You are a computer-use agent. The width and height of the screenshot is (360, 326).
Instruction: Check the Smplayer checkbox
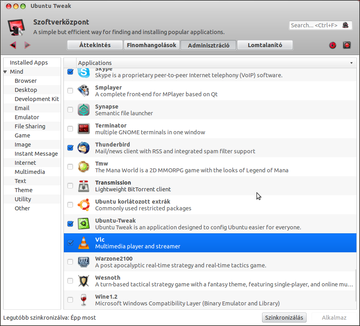coord(70,91)
